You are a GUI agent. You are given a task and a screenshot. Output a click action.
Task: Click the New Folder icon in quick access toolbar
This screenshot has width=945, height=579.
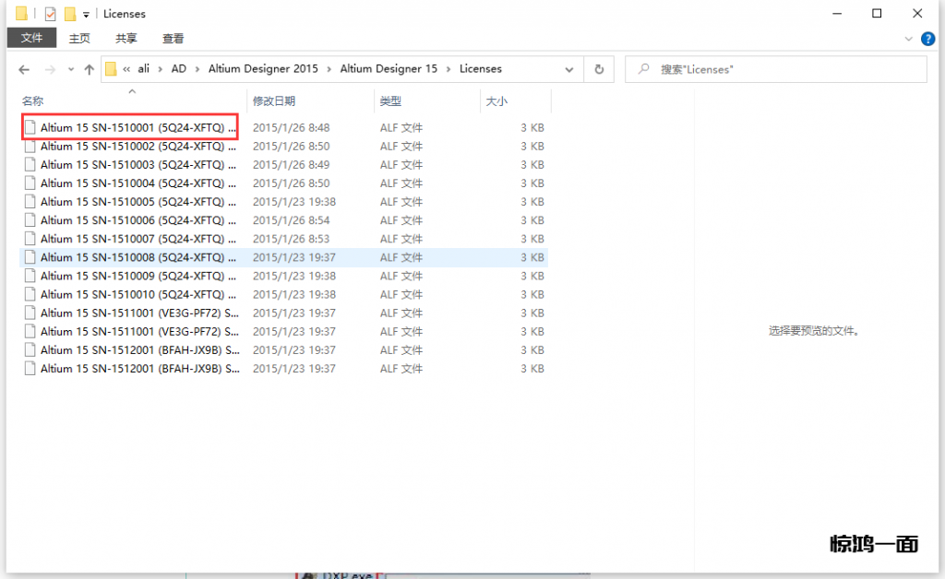(x=69, y=14)
